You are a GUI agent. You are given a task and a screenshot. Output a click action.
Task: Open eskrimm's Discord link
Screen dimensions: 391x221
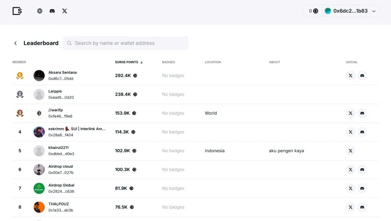pyautogui.click(x=362, y=132)
